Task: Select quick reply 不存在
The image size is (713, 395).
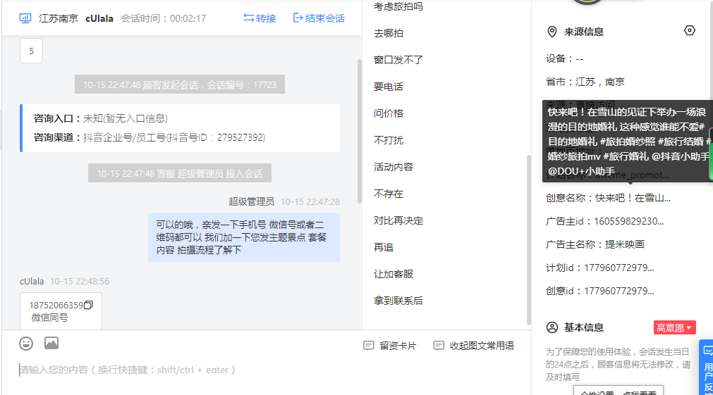Action: (389, 194)
